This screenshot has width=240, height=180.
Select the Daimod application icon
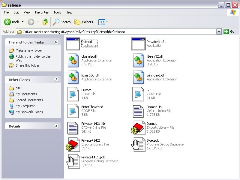[73, 44]
